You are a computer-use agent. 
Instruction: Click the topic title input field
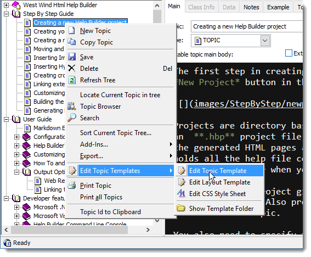(x=247, y=26)
